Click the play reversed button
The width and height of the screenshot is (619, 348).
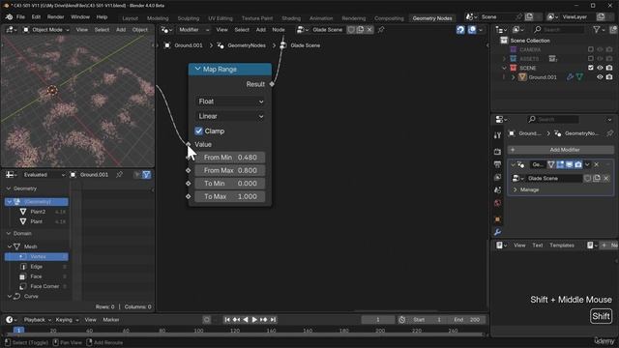[246, 320]
